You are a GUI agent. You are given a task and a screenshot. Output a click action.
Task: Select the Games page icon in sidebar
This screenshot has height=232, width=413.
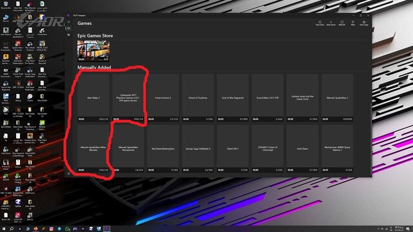[x=69, y=28]
